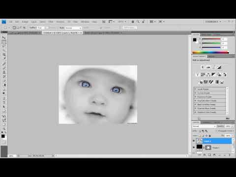Choose Intersect with selection mode
This screenshot has height=177, width=236.
click(x=25, y=28)
